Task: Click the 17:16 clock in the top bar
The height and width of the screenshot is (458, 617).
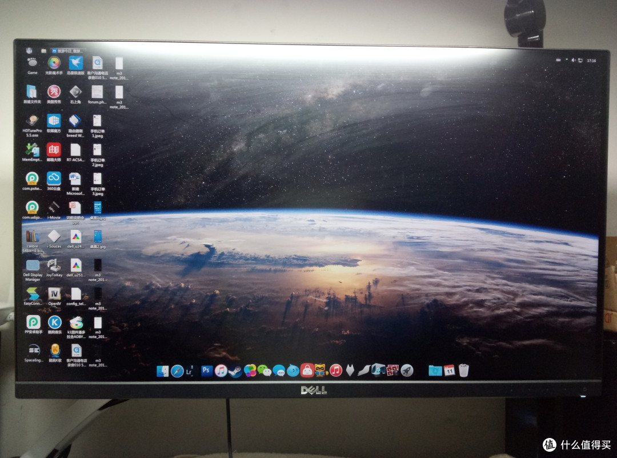Action: pyautogui.click(x=591, y=61)
